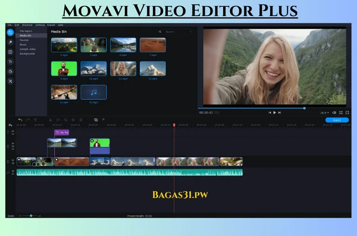Click the Crop icon in timeline toolbar
This screenshot has width=357, height=236.
pyautogui.click(x=66, y=119)
